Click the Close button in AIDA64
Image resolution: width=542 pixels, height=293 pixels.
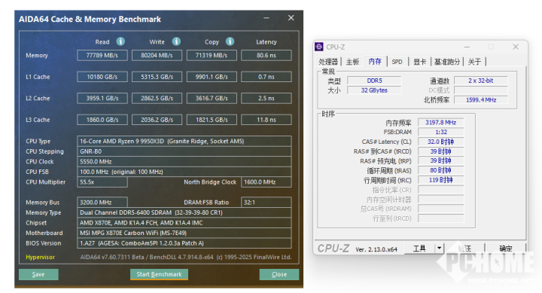[279, 274]
